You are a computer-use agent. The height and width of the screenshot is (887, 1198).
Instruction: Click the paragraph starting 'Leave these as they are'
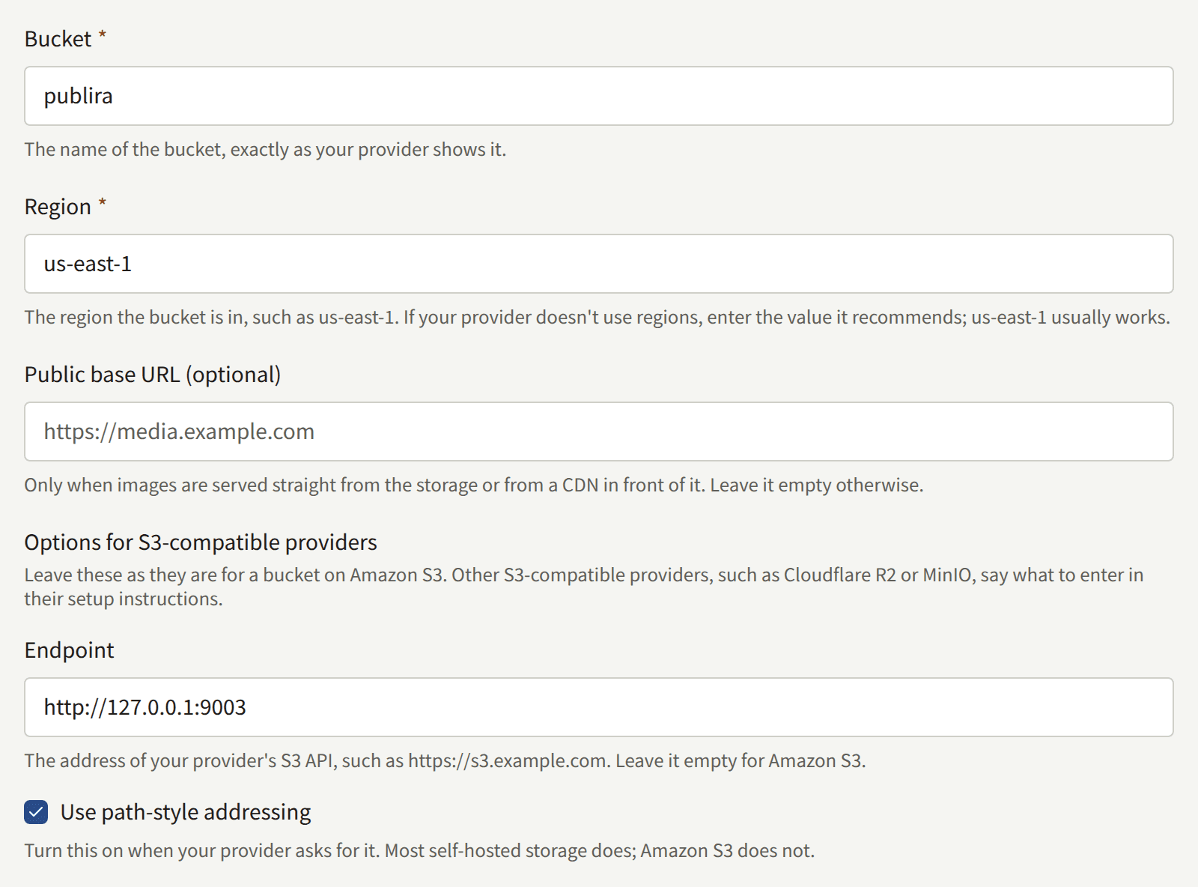(584, 587)
